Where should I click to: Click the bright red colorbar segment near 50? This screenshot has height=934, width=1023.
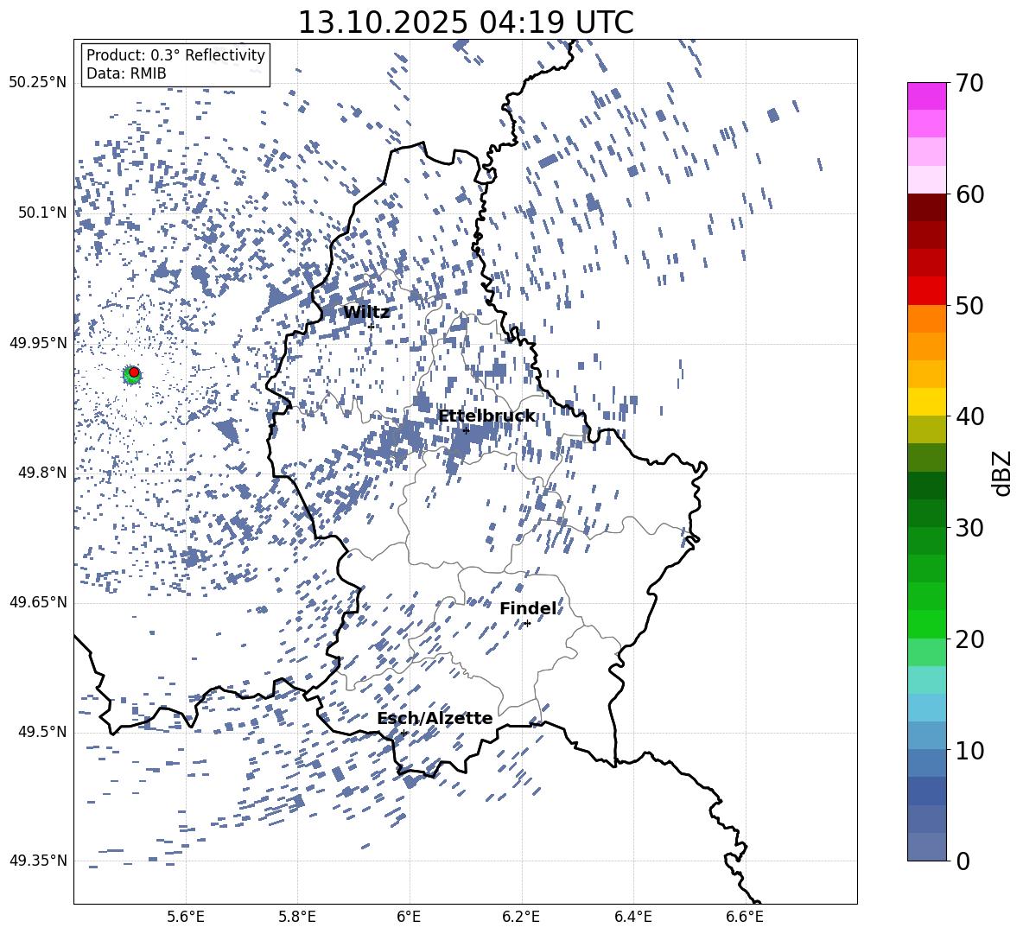point(927,291)
